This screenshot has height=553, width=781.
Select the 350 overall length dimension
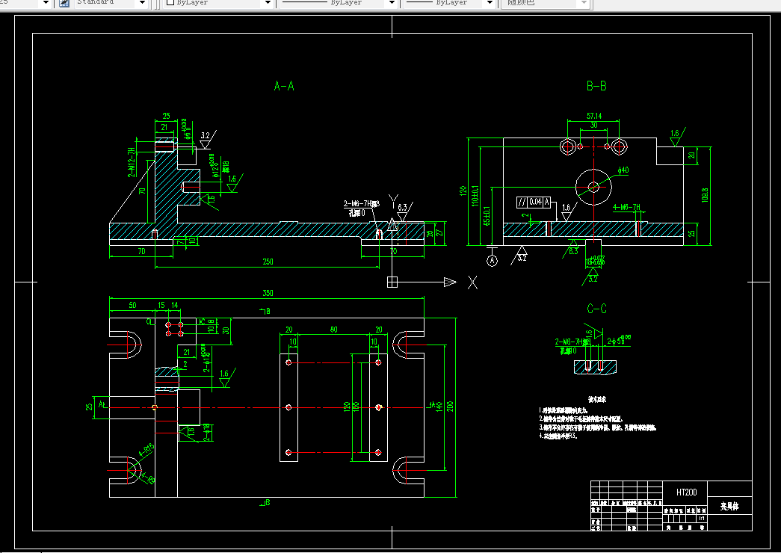coord(268,293)
